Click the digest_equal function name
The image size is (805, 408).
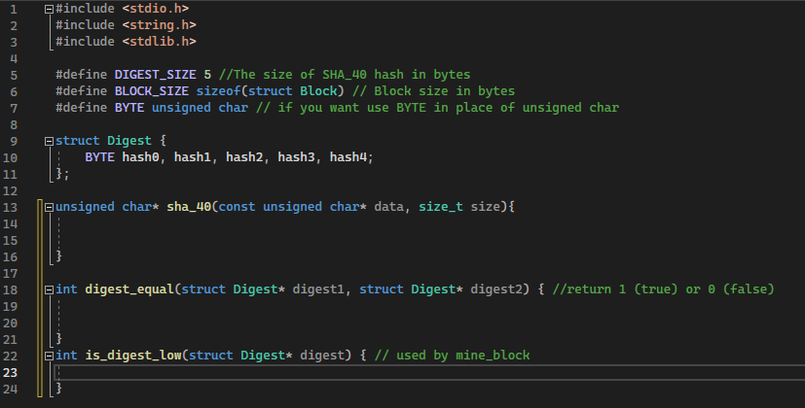coord(129,289)
